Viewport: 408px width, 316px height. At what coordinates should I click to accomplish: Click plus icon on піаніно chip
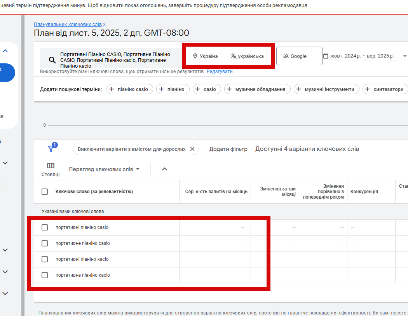(161, 89)
